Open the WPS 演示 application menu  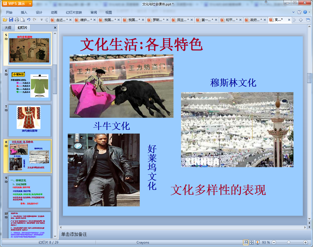(15, 3)
